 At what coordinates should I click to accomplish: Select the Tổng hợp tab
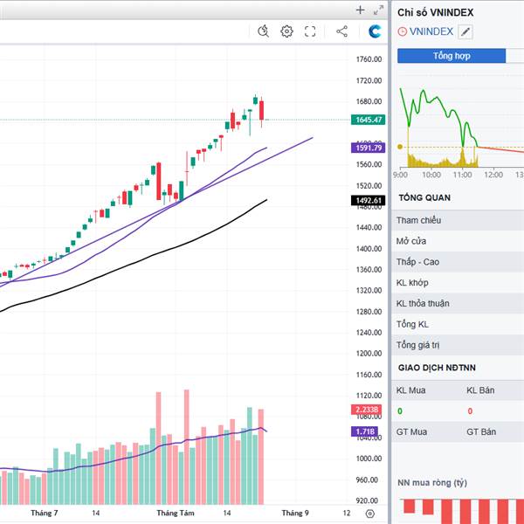pos(452,56)
